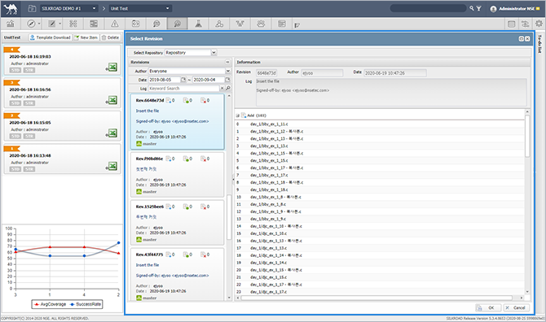Image resolution: width=546 pixels, height=322 pixels.
Task: Select revision Rev.f90bd86e card
Action: coord(177,174)
